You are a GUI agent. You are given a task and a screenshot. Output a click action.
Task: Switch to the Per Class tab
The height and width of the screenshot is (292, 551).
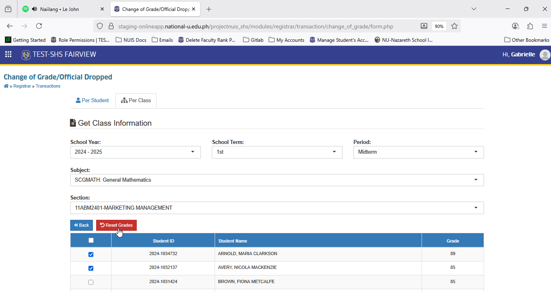click(x=136, y=101)
